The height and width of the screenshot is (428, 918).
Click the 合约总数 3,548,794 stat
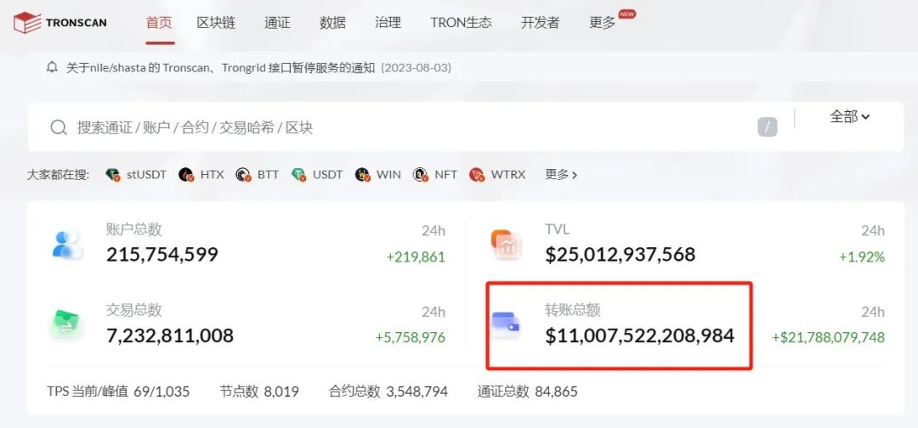point(388,391)
